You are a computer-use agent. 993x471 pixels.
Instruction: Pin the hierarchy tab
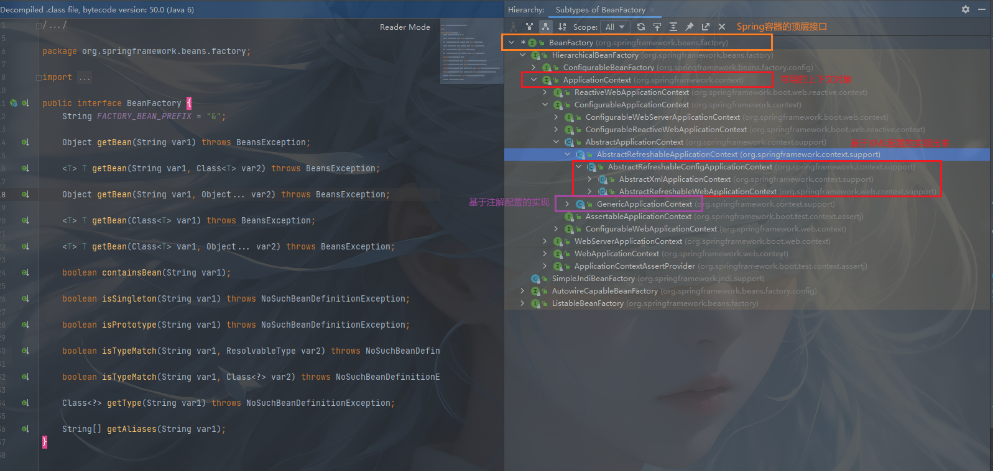tap(690, 27)
